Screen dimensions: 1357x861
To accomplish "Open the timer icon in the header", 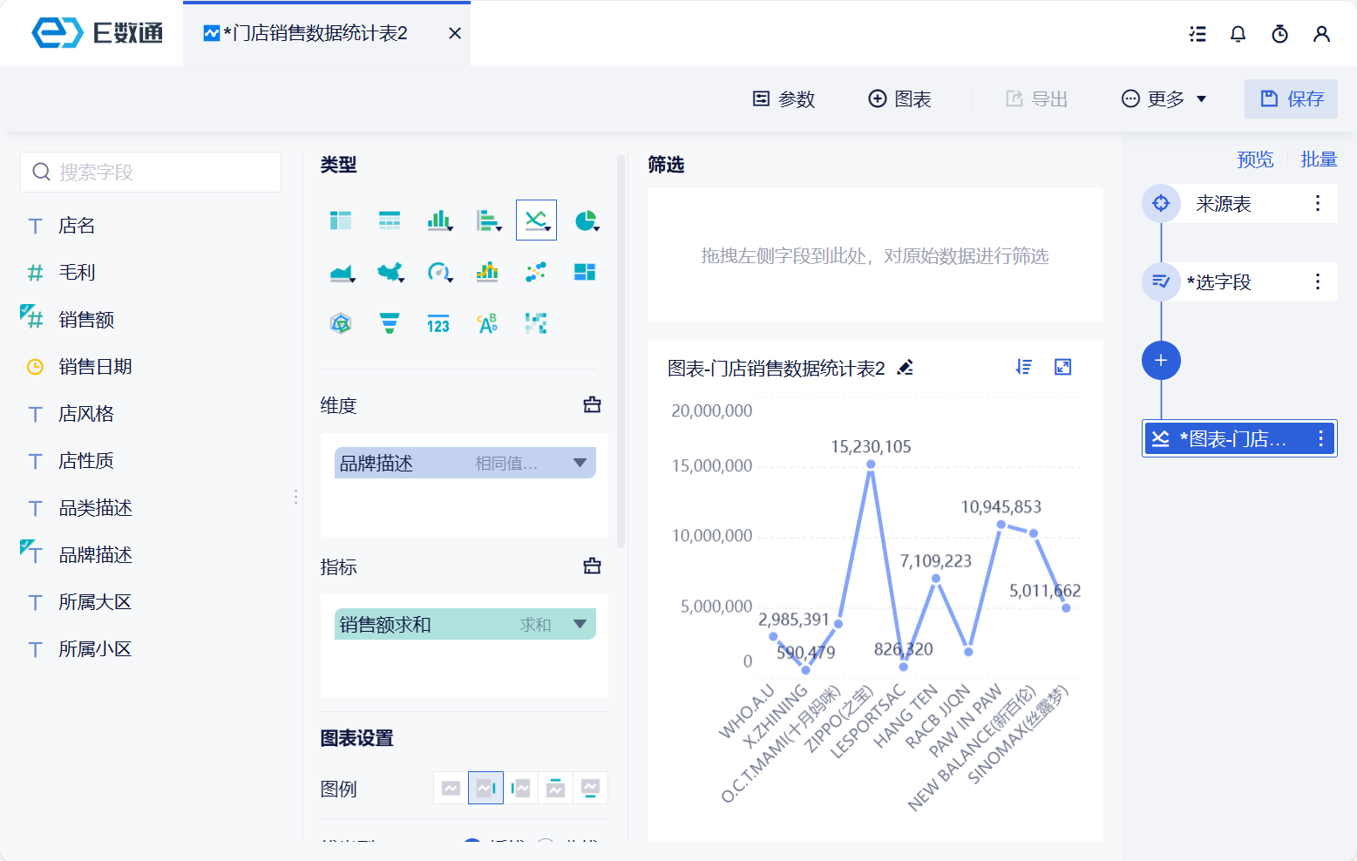I will [x=1279, y=34].
